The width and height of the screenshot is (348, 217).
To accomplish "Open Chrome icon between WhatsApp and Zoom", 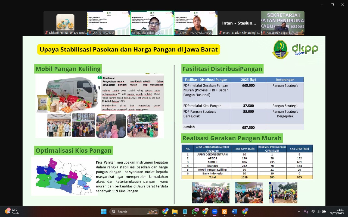I will click(x=205, y=212).
